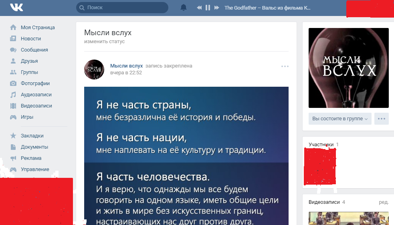Click the gamepad icon beside Управление
This screenshot has height=225, width=394.
pos(13,169)
